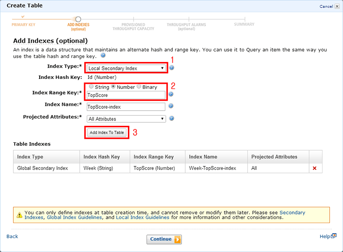Select the String key type radio button
The image size is (343, 252).
tap(91, 87)
